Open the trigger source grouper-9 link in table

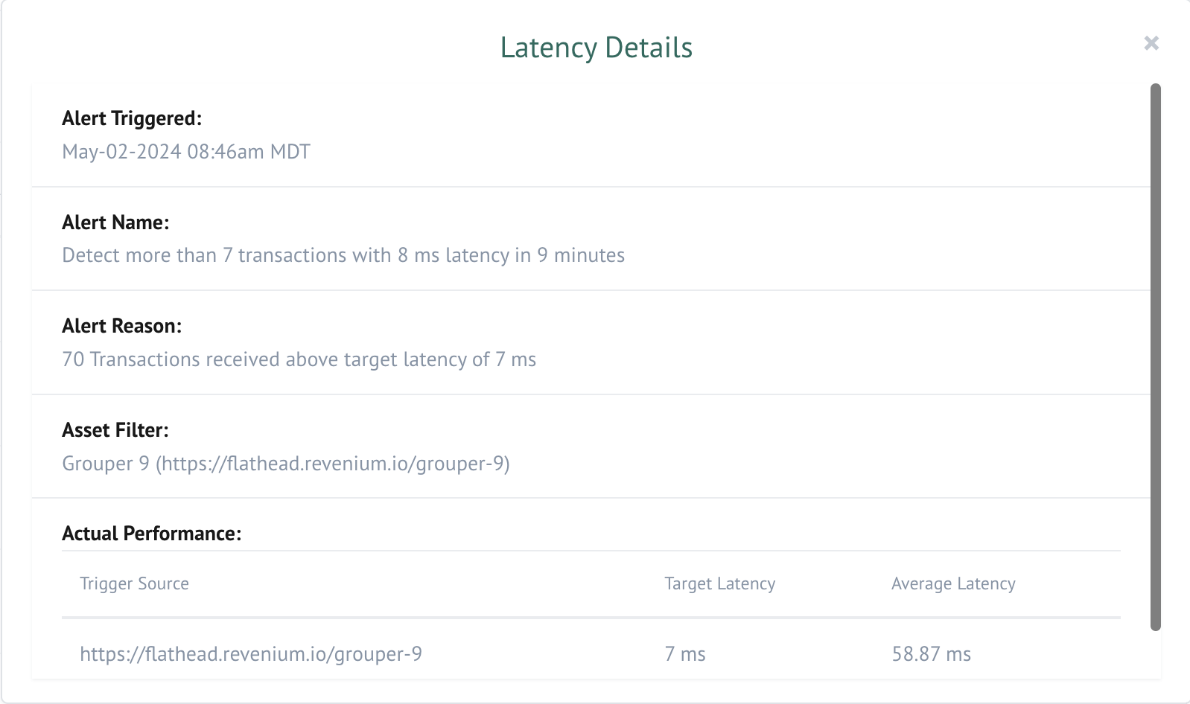(251, 654)
